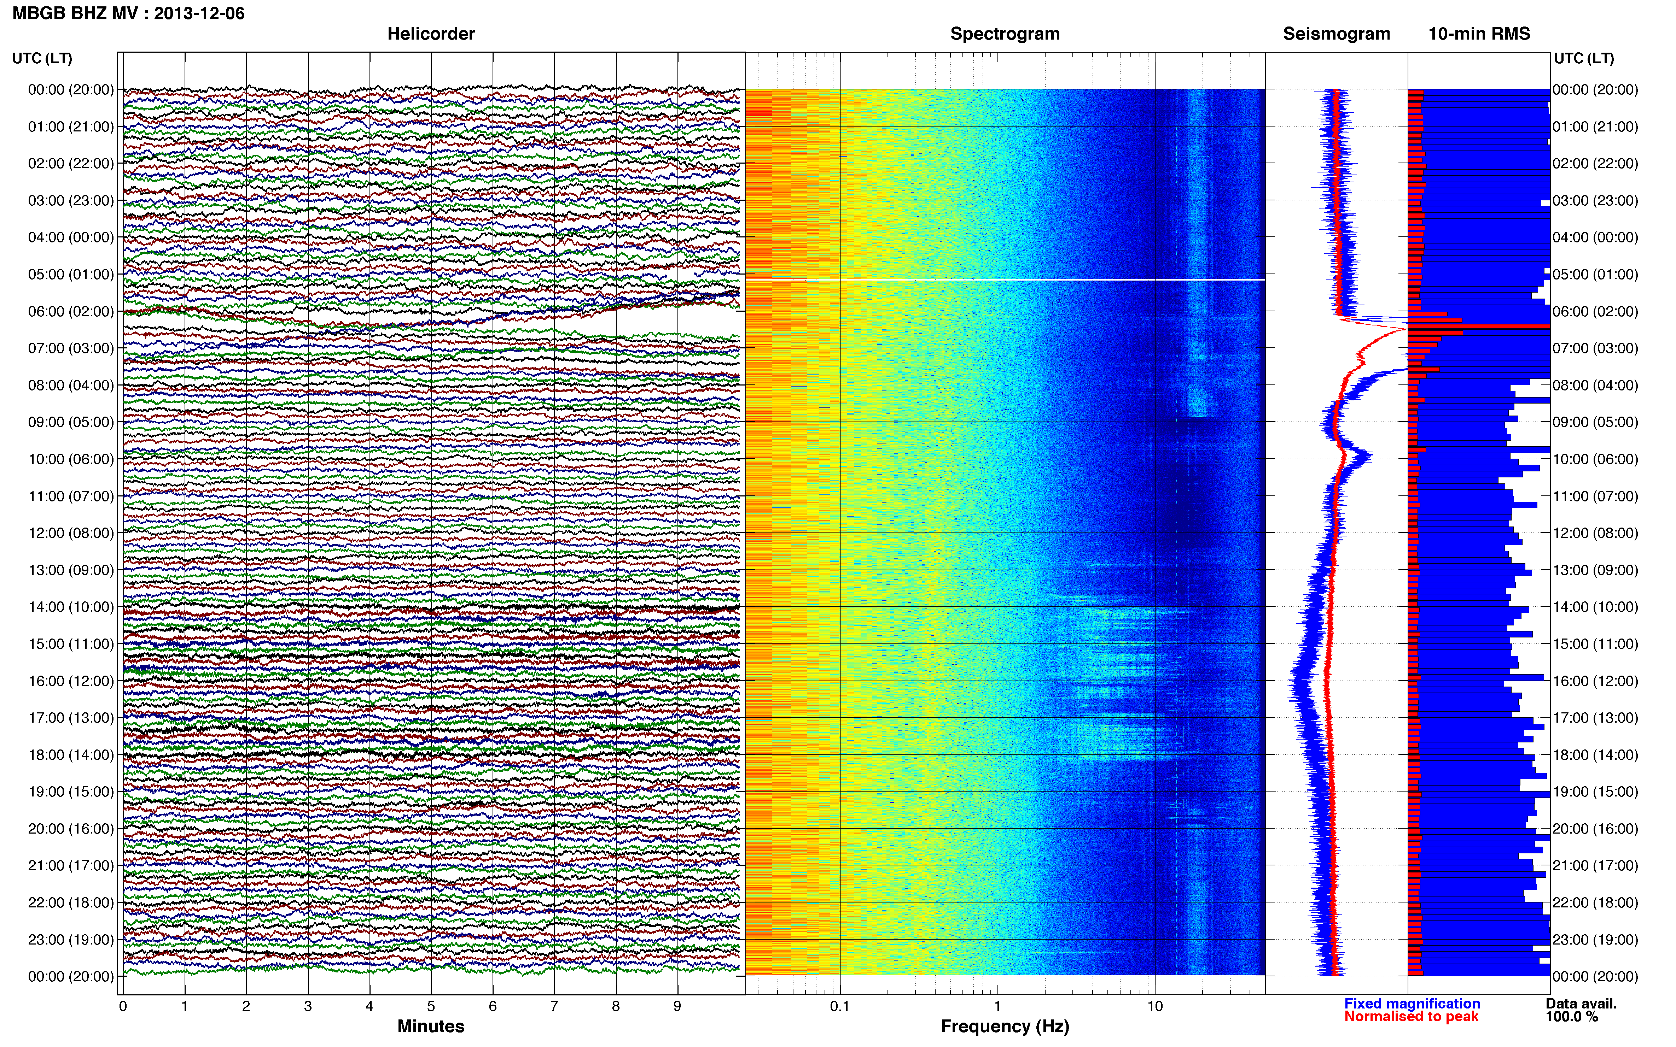Click the 'Data avail.' label
Viewport: 1676px width, 1047px height.
[1581, 1004]
